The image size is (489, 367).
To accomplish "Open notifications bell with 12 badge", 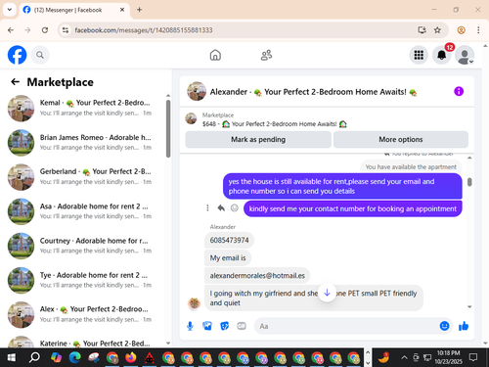I will pos(442,55).
